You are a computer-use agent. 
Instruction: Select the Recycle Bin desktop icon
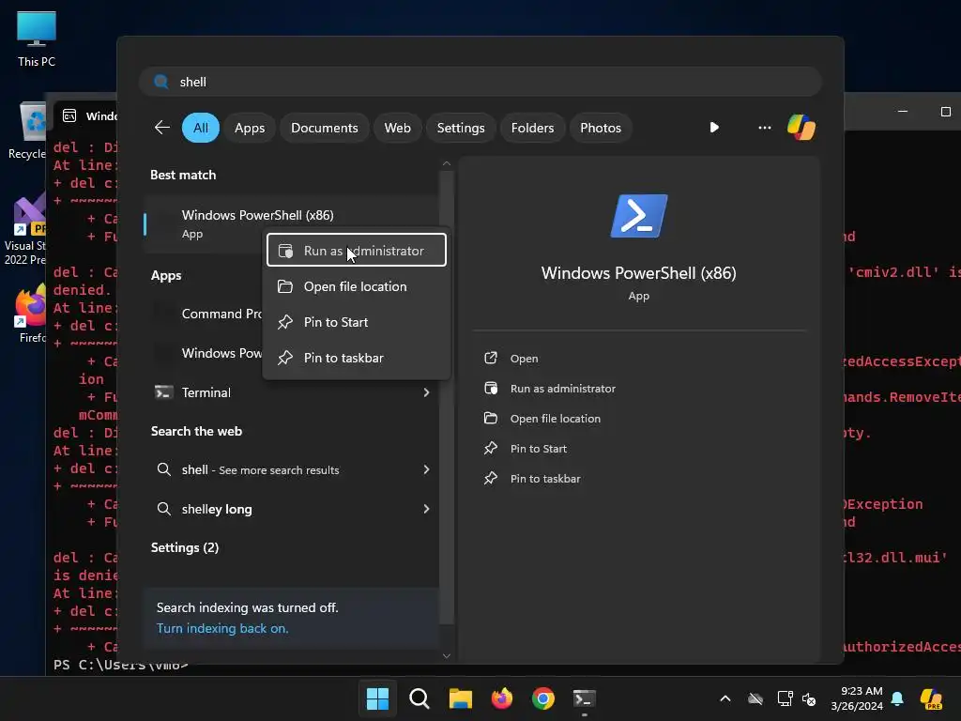pyautogui.click(x=27, y=130)
